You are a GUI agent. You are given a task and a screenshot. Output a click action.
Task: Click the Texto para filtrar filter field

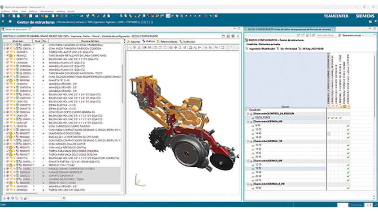326,35
